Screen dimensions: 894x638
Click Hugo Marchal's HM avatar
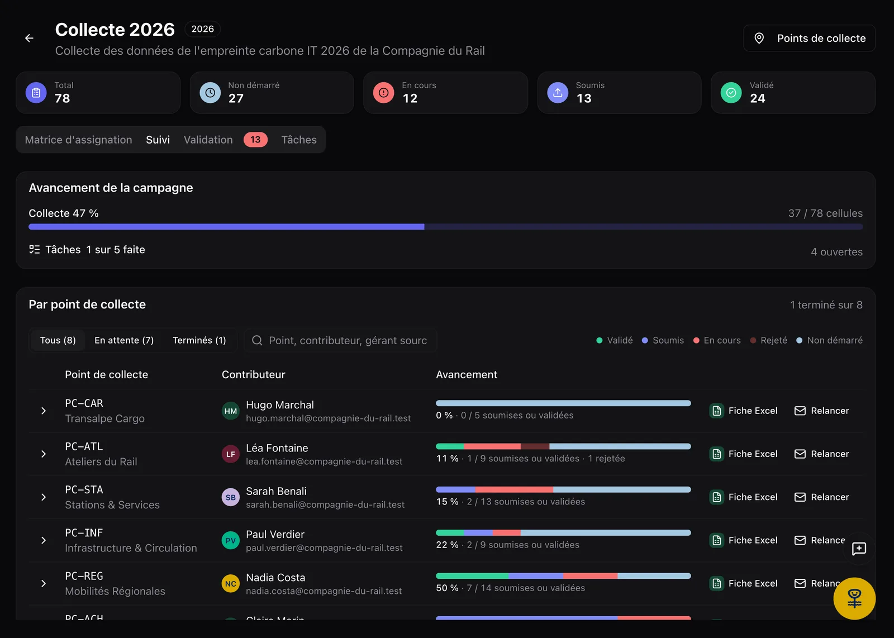click(231, 411)
